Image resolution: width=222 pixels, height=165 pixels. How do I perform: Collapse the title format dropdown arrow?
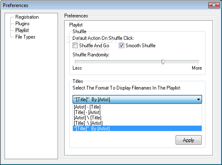point(198,99)
